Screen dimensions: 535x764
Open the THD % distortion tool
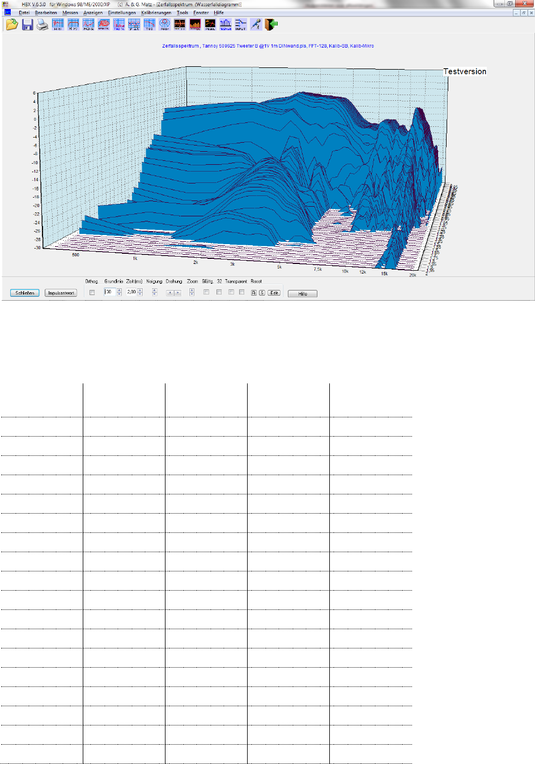point(119,24)
